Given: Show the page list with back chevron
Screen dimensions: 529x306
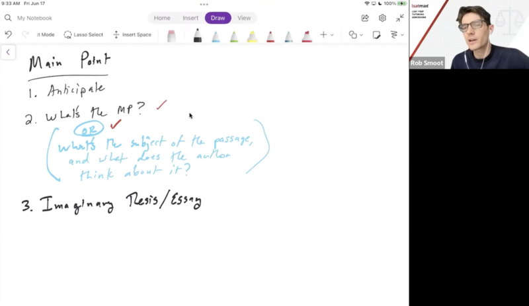Looking at the screenshot, I should click(8, 52).
